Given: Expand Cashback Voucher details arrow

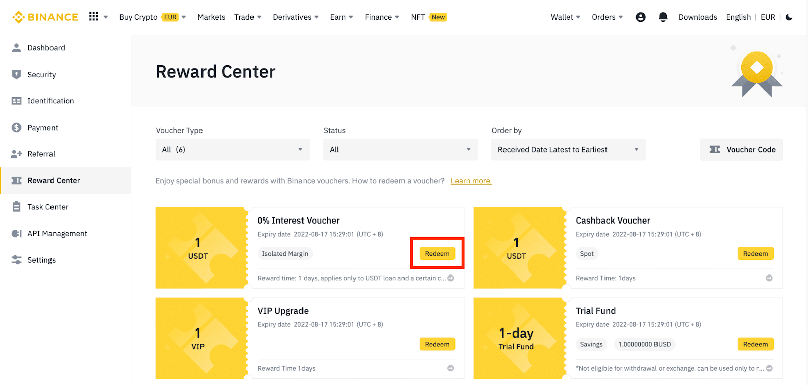Looking at the screenshot, I should (x=769, y=278).
